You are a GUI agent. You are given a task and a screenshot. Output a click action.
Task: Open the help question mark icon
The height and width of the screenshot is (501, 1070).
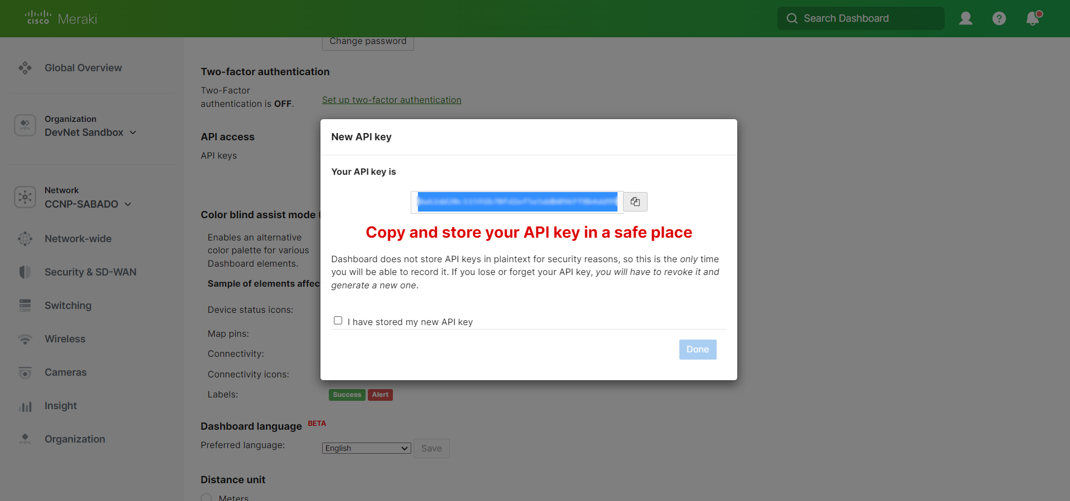pyautogui.click(x=999, y=18)
